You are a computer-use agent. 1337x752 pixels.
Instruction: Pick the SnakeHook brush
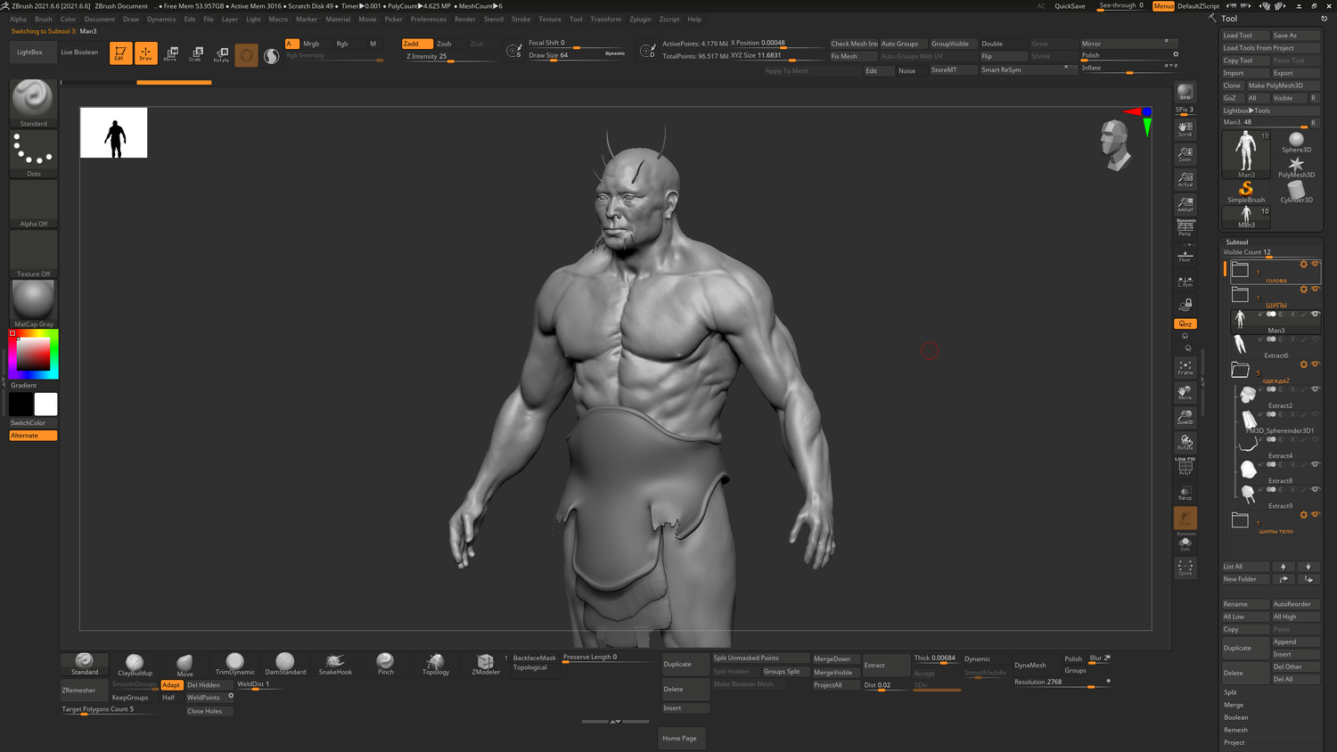335,665
